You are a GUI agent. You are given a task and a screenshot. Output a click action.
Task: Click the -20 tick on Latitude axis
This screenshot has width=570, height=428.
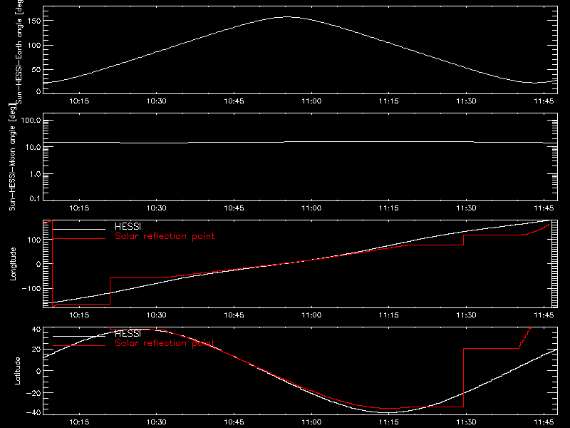click(x=33, y=393)
